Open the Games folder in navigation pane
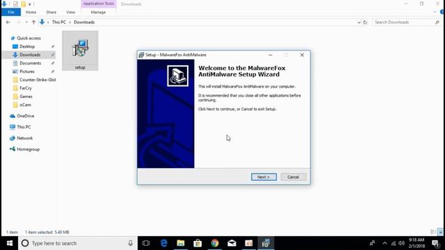Viewport: 445px width, 250px height. (26, 97)
